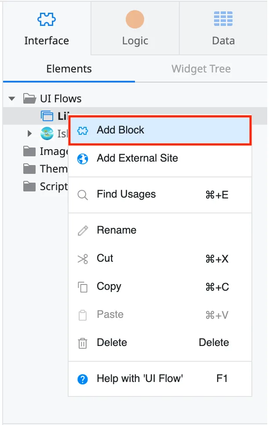
Task: Click the scissors icon beside Cut
Action: pos(83,258)
